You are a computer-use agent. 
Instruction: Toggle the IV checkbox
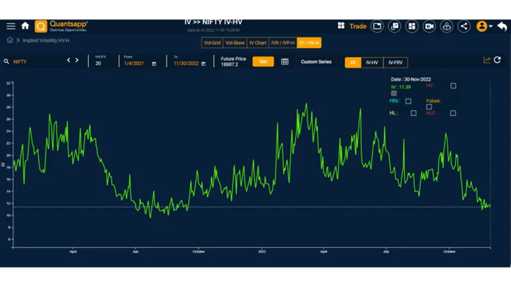(394, 94)
